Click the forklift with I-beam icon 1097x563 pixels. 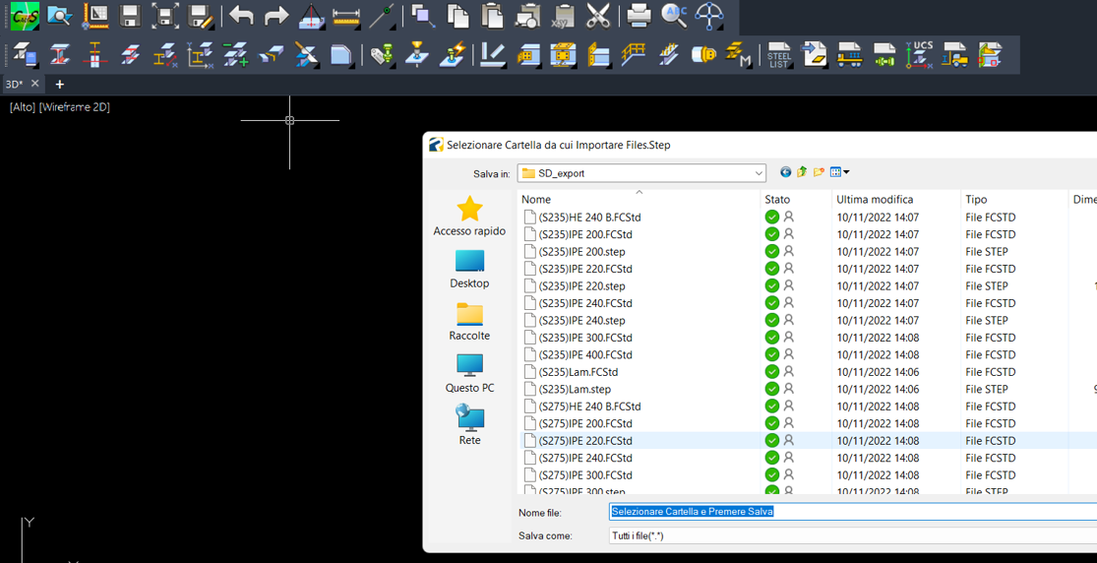(x=954, y=54)
